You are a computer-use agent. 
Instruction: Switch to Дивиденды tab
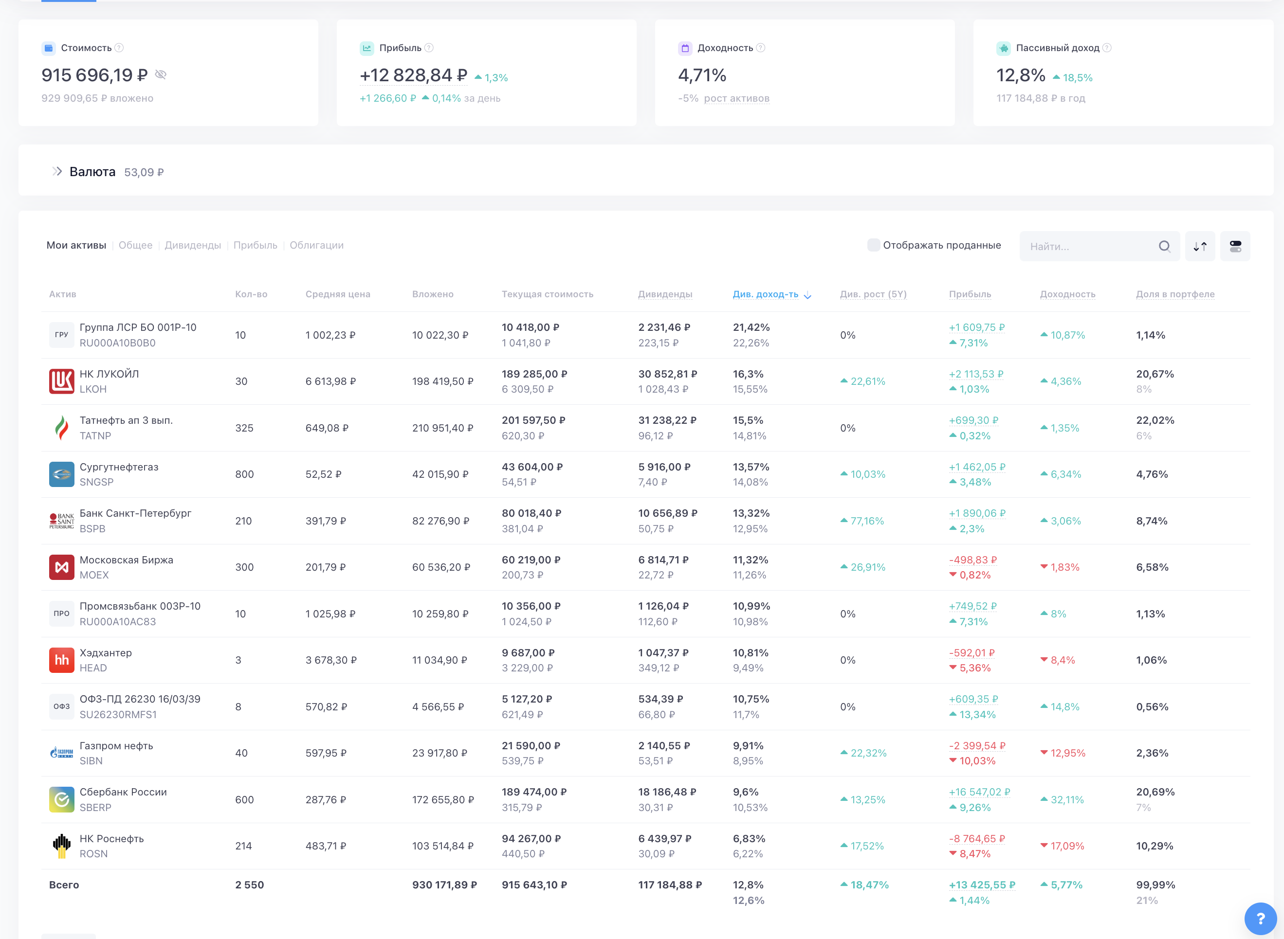pos(193,245)
